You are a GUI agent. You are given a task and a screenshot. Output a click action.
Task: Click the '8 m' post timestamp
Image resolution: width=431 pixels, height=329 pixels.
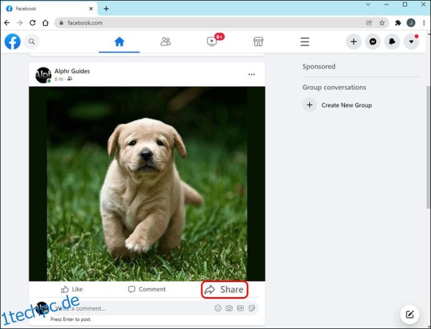(59, 79)
